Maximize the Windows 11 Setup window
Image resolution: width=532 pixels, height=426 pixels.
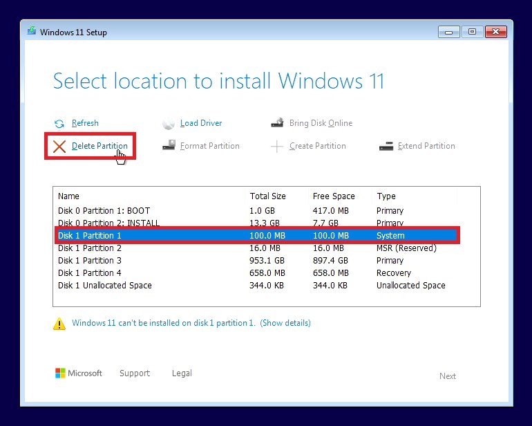coord(472,32)
